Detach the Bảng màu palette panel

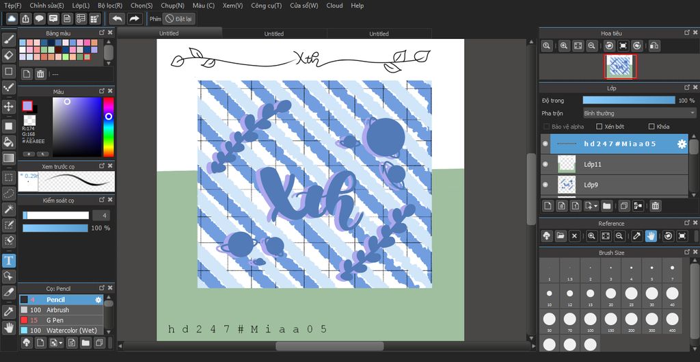(x=102, y=33)
